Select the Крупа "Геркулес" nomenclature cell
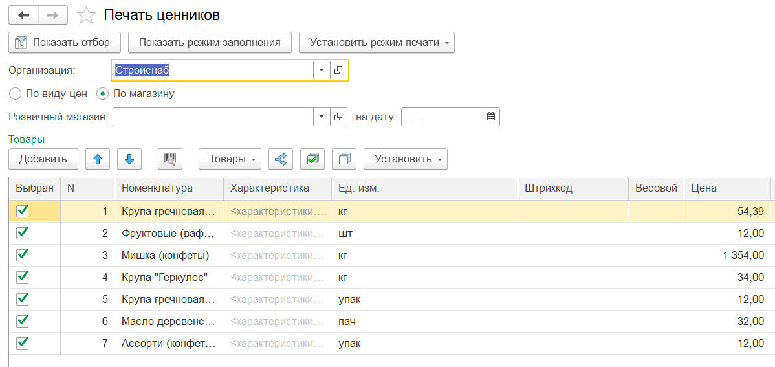The image size is (775, 367). (x=169, y=278)
